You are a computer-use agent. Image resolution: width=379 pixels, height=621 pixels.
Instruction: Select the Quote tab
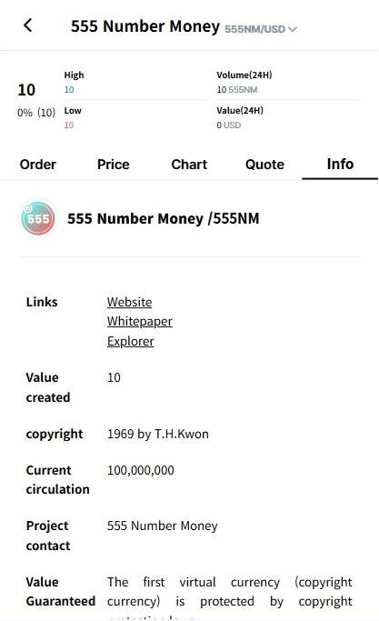tap(264, 164)
